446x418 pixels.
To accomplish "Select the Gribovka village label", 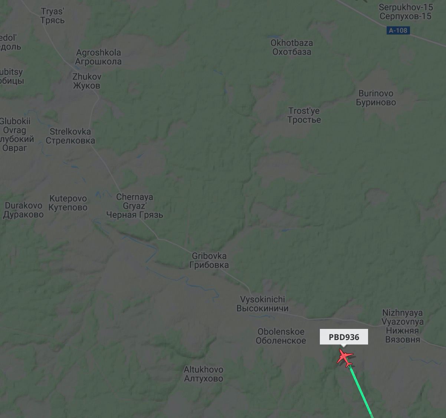I will point(209,260).
